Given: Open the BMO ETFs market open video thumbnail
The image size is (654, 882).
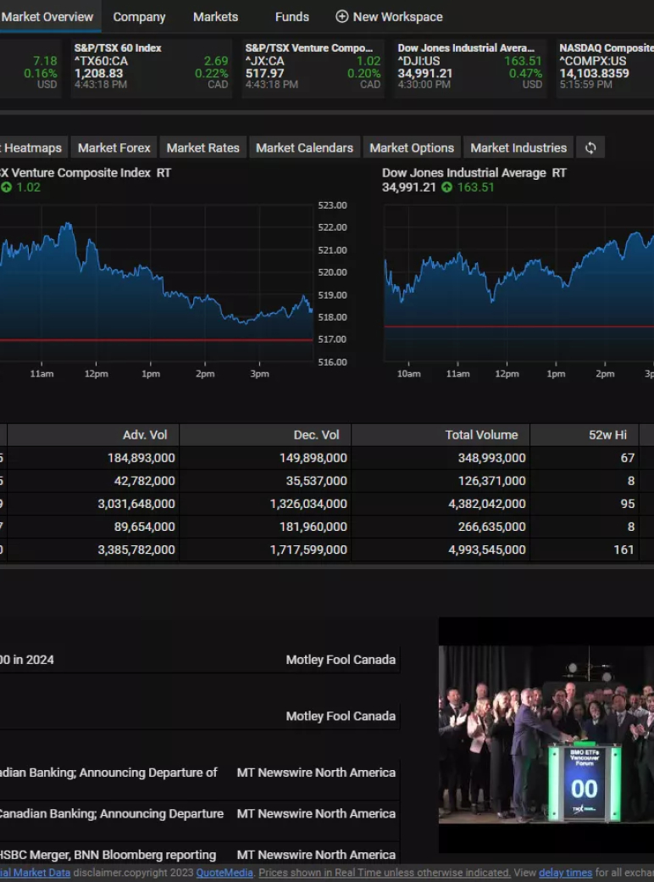Looking at the screenshot, I should [546, 734].
